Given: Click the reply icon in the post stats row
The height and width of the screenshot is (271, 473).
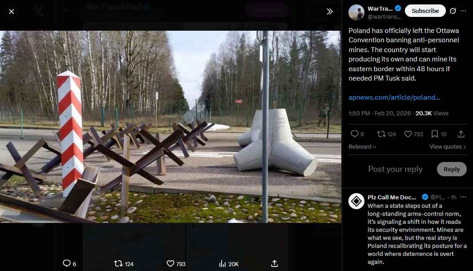Looking at the screenshot, I should coord(355,134).
